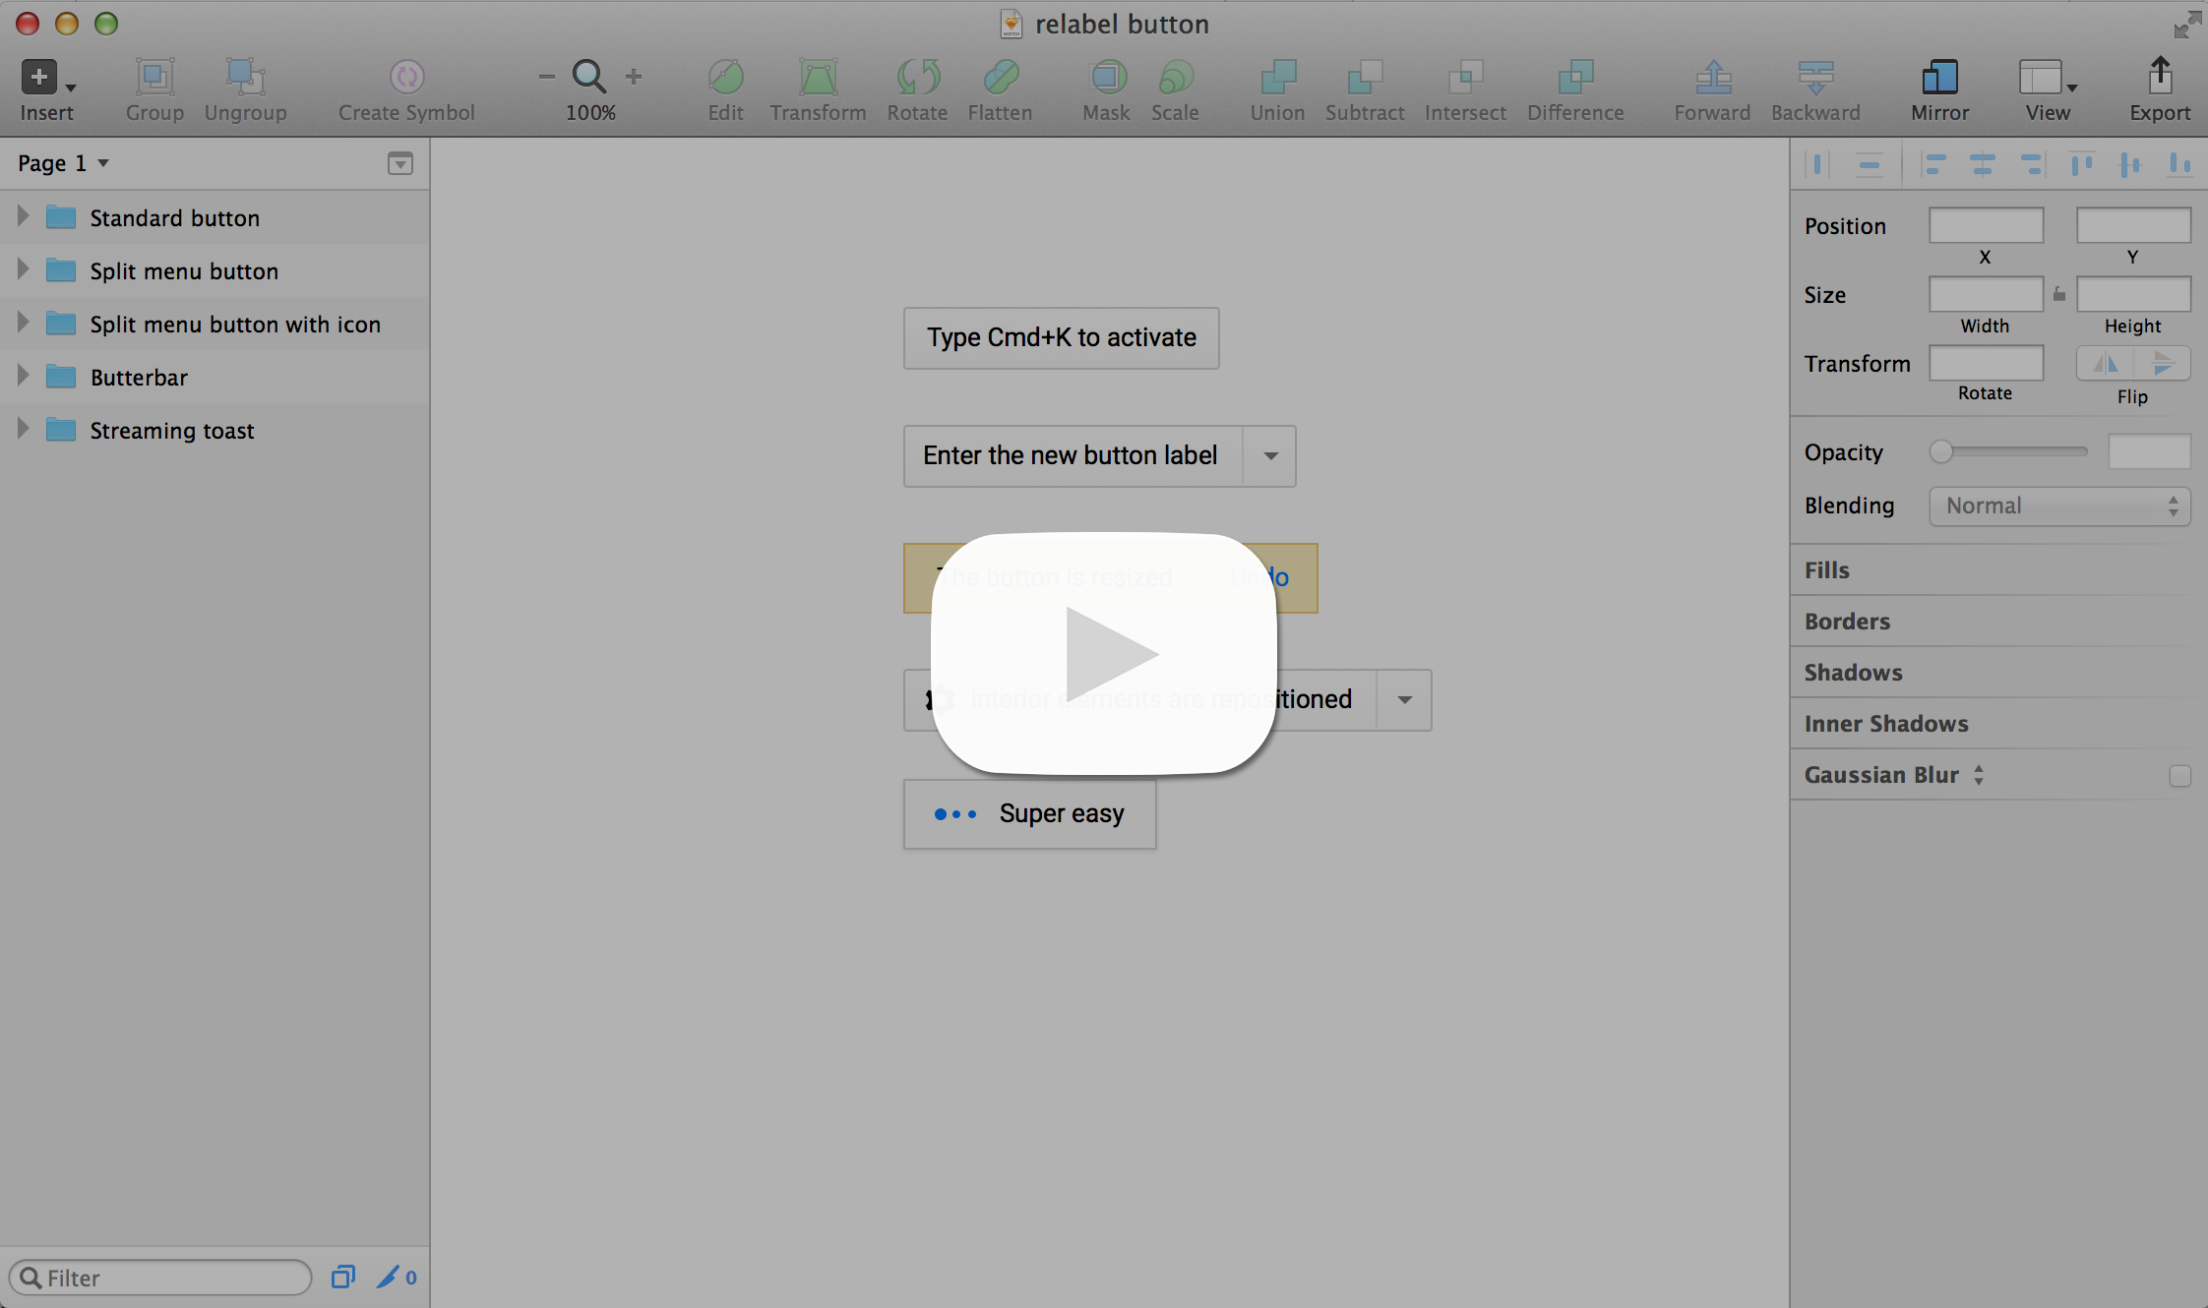Select the Streaming toast layer
This screenshot has height=1308, width=2208.
[x=171, y=431]
